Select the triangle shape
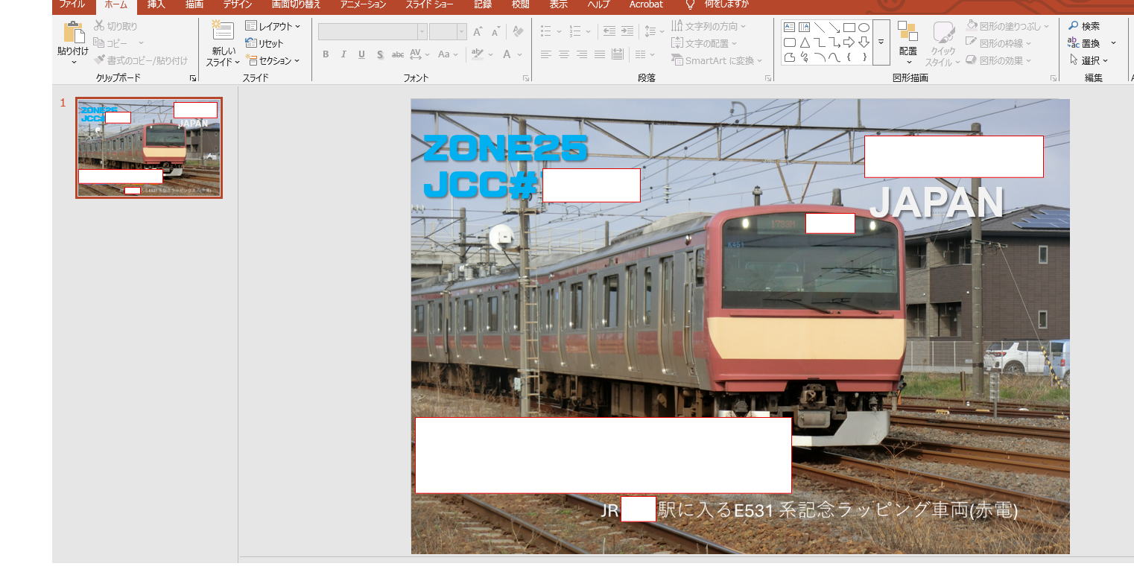1134x575 pixels. [805, 42]
